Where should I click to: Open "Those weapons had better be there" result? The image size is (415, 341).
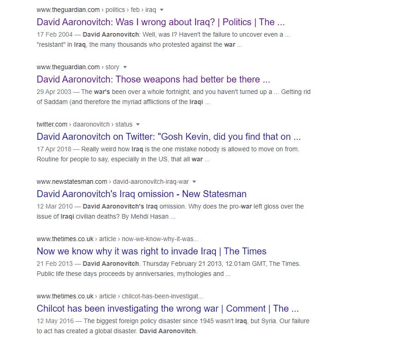coord(153,79)
